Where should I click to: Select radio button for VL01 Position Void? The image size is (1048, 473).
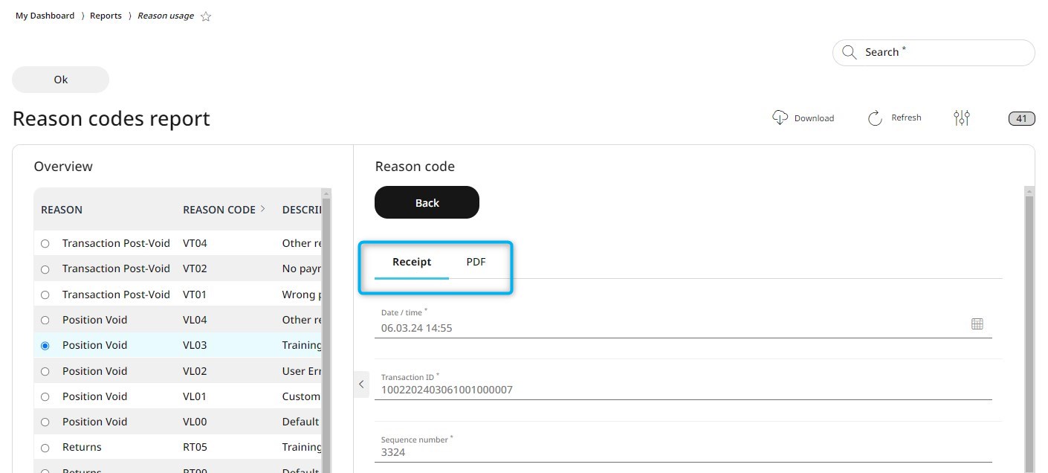click(45, 396)
